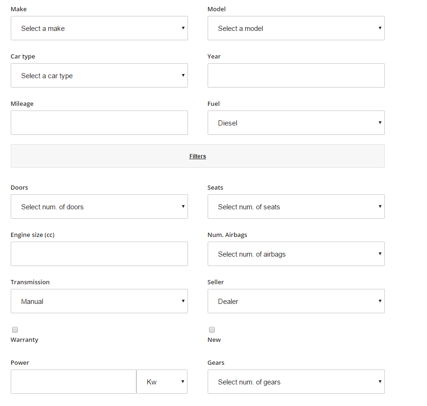Screen dimensions: 427x406
Task: Open the Transmission dropdown showing Manual
Action: tap(99, 301)
